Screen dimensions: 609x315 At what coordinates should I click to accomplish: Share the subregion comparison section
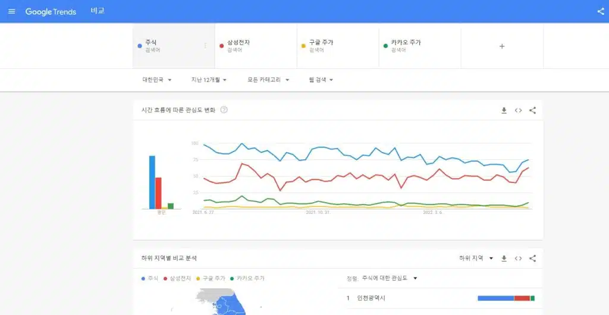click(532, 259)
